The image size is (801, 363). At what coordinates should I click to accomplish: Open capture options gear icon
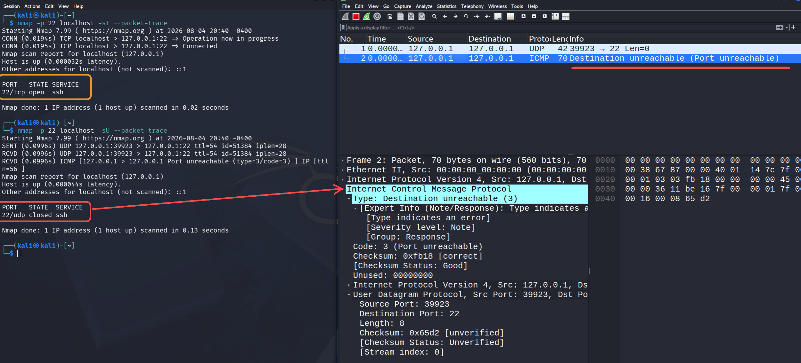click(377, 16)
